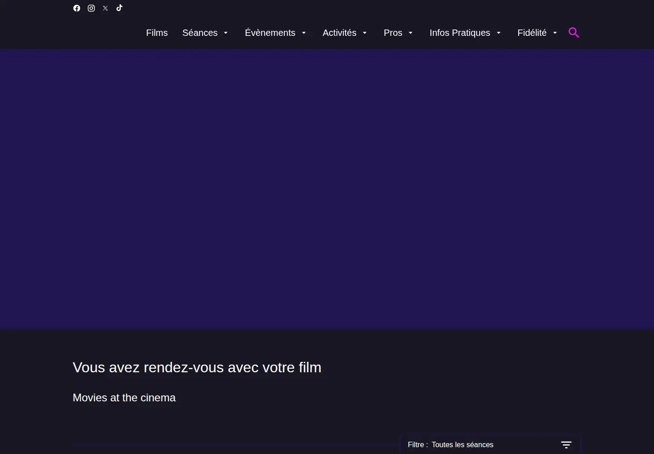Expand the Évènements dropdown arrow
Image resolution: width=654 pixels, height=454 pixels.
[x=304, y=33]
